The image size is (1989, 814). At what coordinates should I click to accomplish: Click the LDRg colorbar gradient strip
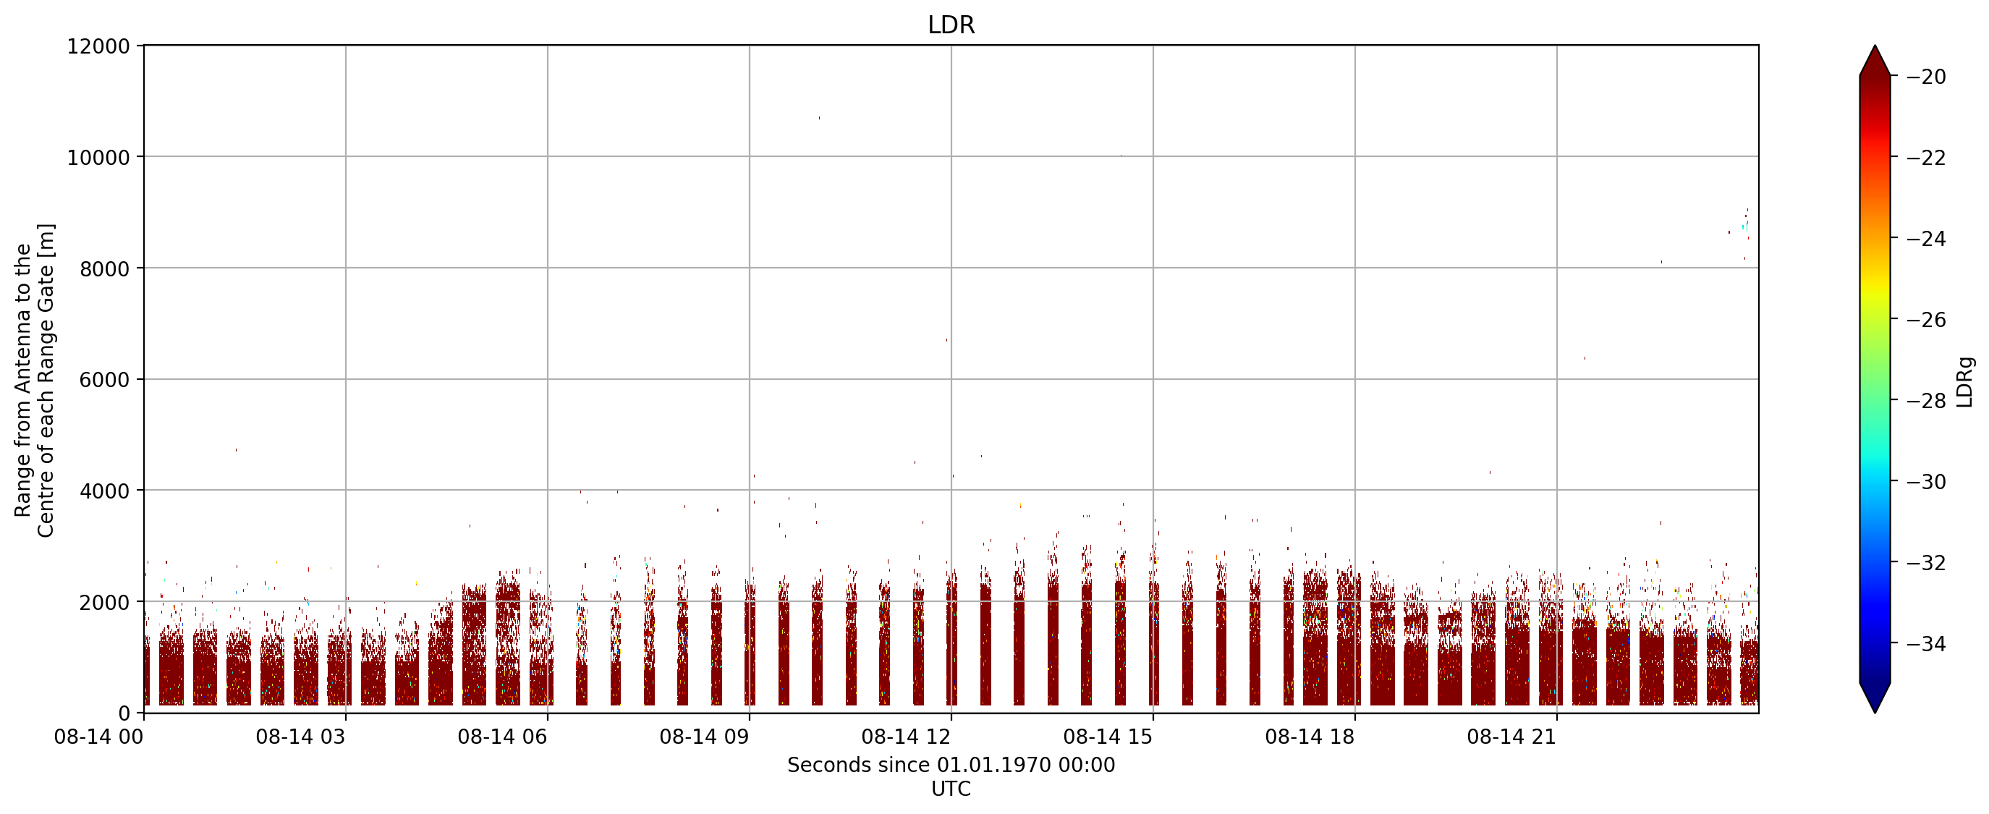click(x=1875, y=379)
